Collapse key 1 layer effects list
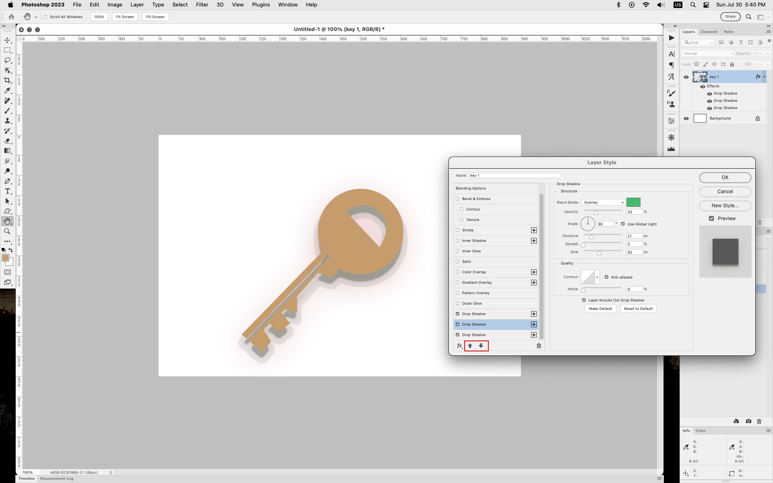 coord(764,77)
